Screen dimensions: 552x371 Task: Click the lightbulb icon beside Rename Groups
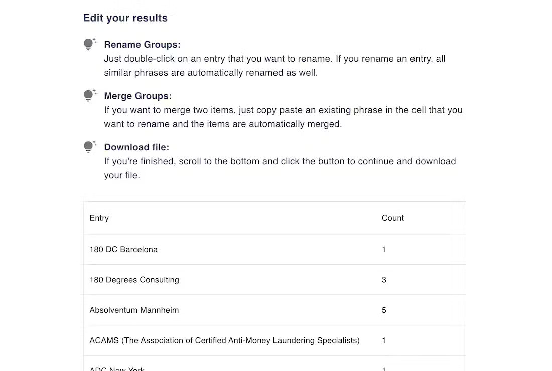(x=89, y=44)
